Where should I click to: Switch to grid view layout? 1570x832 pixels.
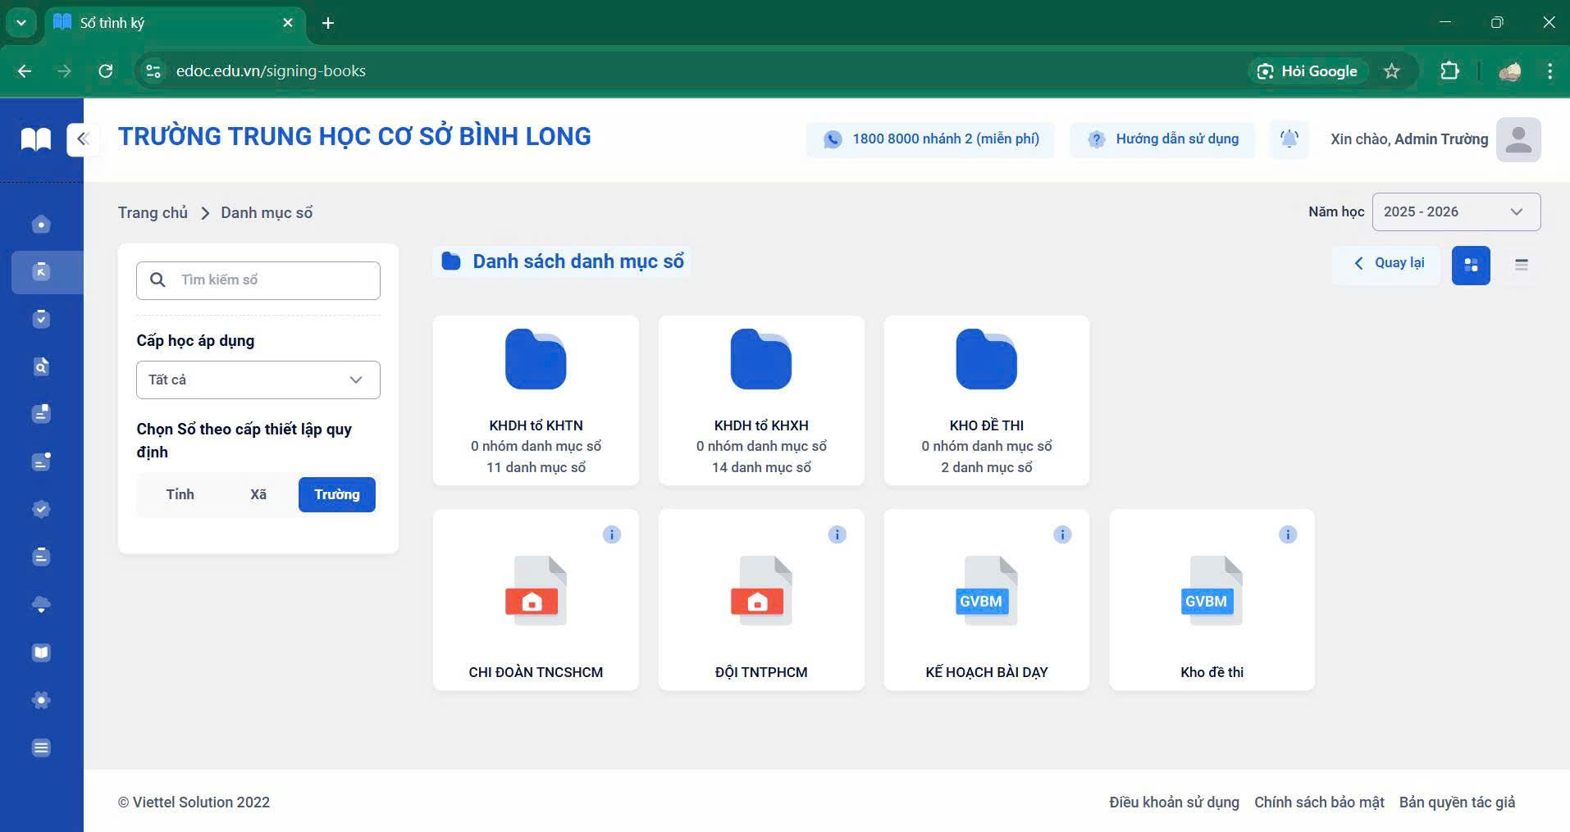point(1471,266)
